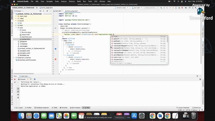Image resolution: width=215 pixels, height=121 pixels.
Task: Click the collapse all icon in Project panel header
Action: pos(44,11)
